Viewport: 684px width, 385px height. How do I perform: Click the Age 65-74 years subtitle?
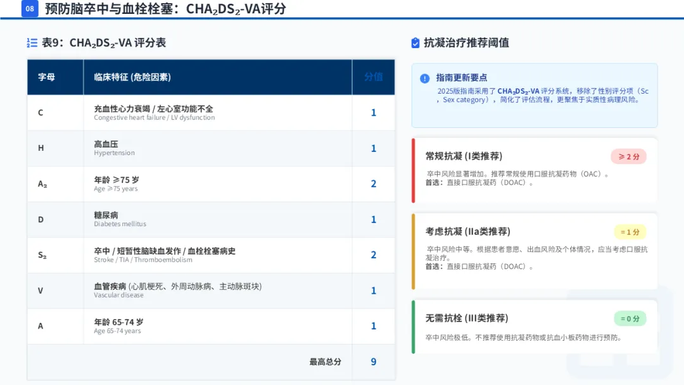pyautogui.click(x=117, y=331)
